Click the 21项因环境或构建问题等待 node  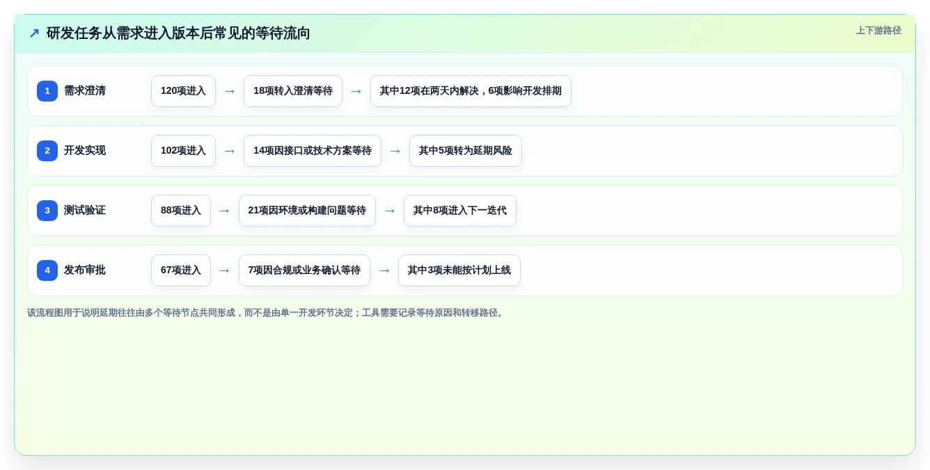pyautogui.click(x=307, y=211)
